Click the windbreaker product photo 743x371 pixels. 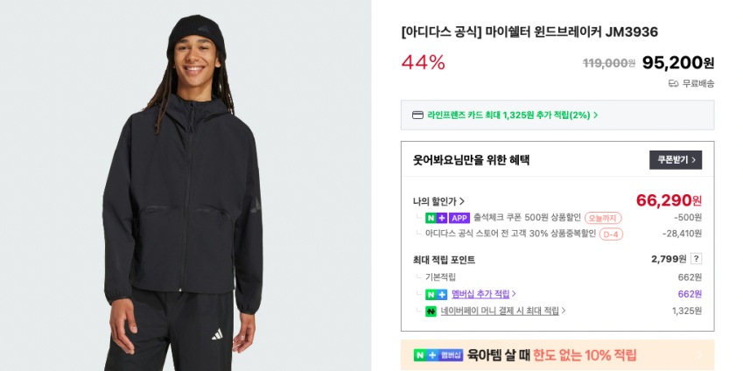186,185
